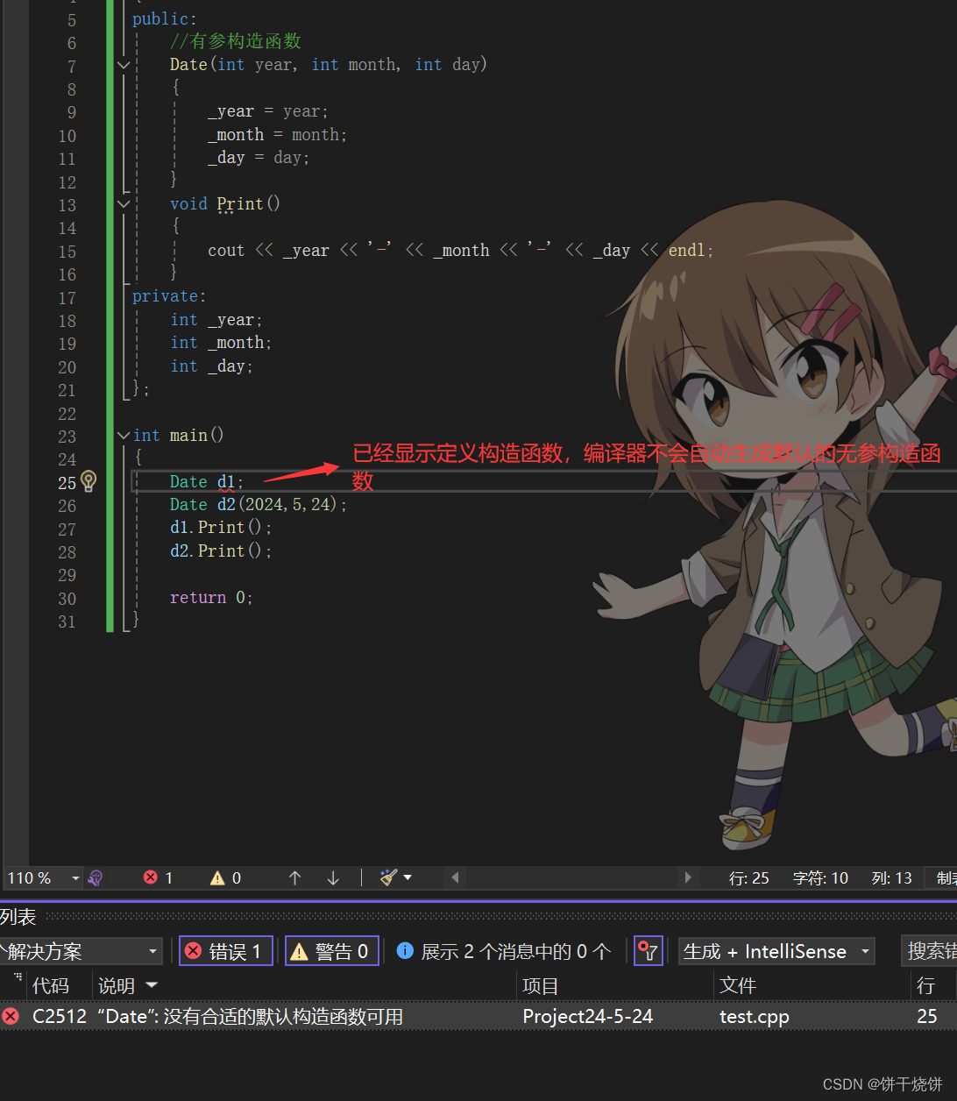Sort error list by the 行 column header

926,986
